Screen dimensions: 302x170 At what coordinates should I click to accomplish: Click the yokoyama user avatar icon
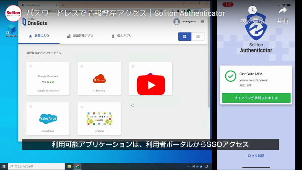(176, 21)
